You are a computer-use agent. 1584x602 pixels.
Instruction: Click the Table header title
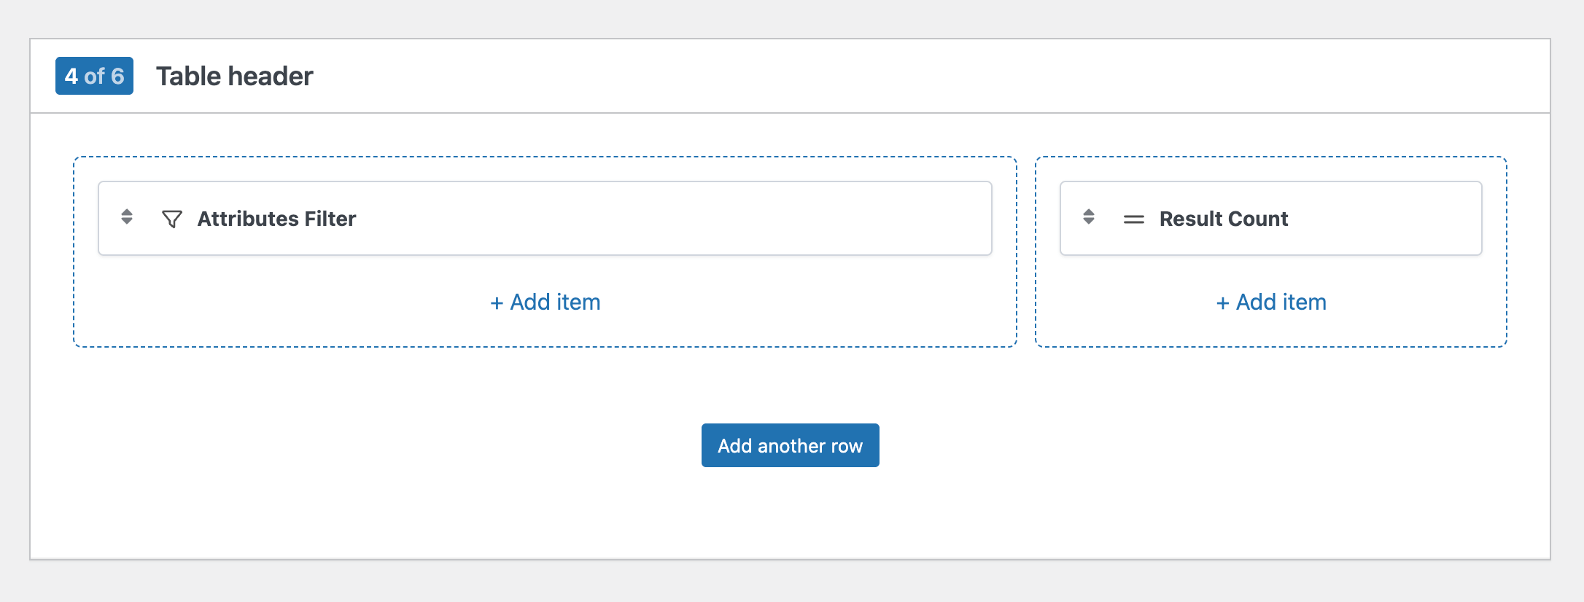tap(234, 76)
